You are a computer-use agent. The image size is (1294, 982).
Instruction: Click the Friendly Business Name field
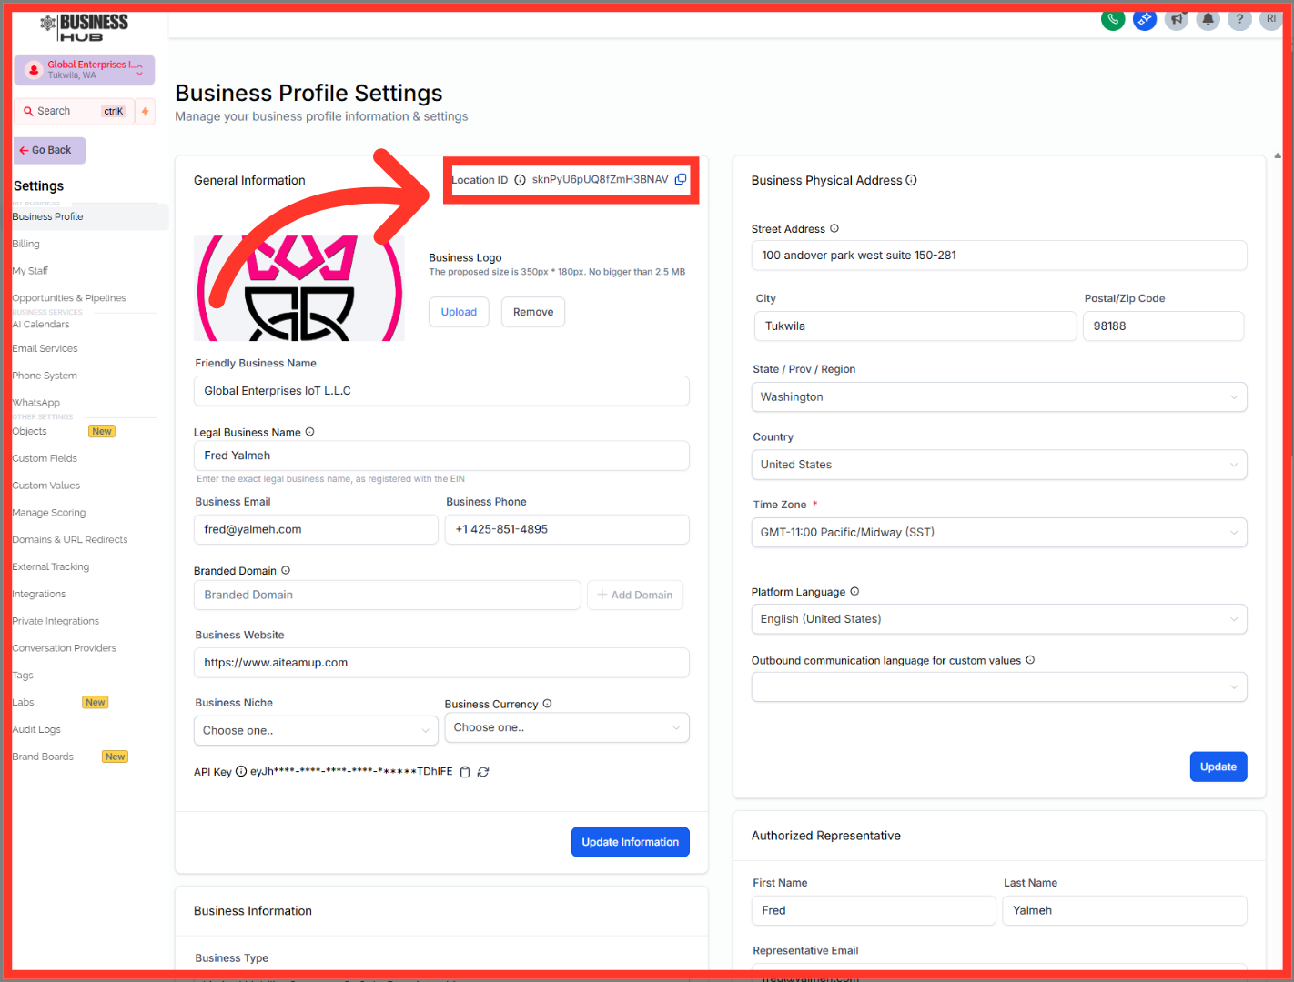[x=441, y=391]
